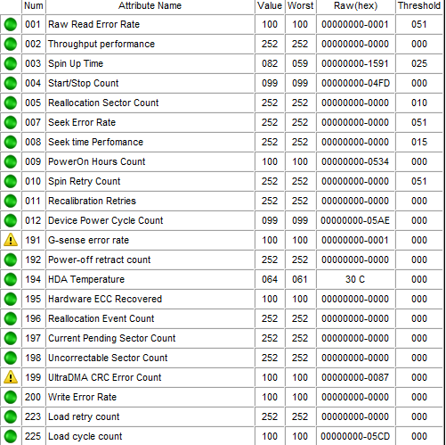Click threshold 025 in Spin Up Time row
Screen dimensions: 446x445
(419, 63)
